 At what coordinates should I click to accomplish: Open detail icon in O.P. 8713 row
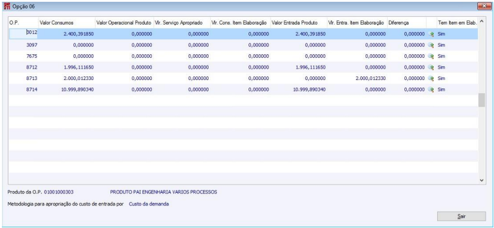tap(431, 79)
